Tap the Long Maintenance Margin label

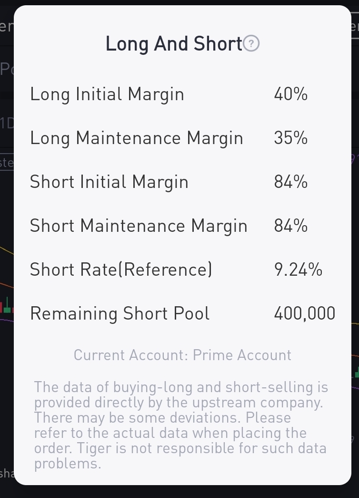tap(136, 138)
